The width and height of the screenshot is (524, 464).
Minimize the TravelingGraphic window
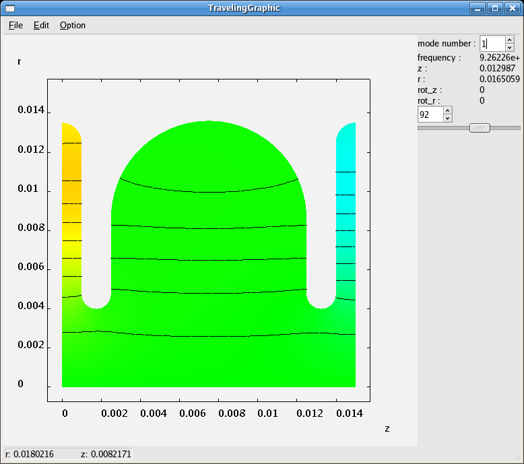[x=478, y=8]
